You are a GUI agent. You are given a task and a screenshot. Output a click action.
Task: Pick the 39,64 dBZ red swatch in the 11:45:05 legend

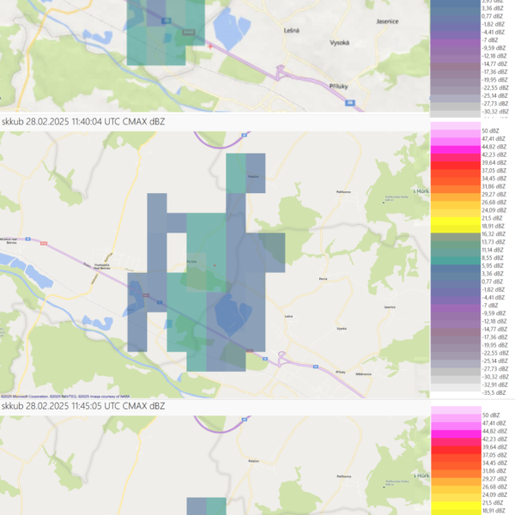click(x=456, y=442)
